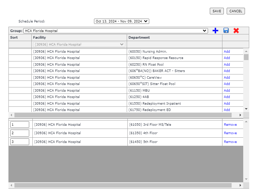Image resolution: width=258 pixels, height=196 pixels.
Task: Click the Facility column header
Action: 79,38
